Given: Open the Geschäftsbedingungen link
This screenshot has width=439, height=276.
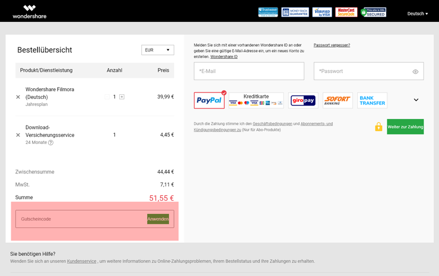Looking at the screenshot, I should (272, 124).
